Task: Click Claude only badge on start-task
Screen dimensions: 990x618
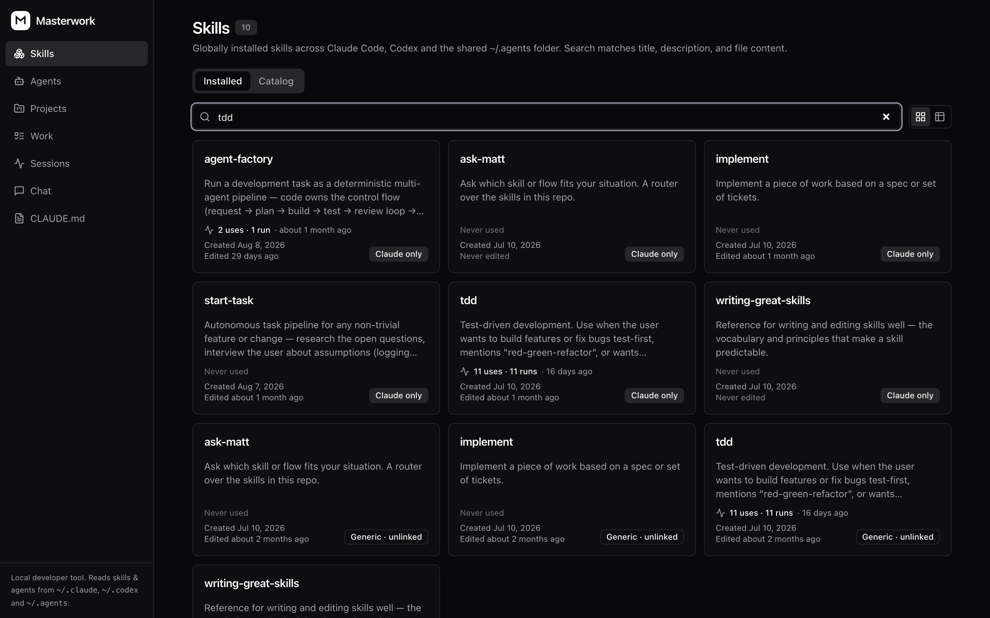Action: [x=398, y=395]
